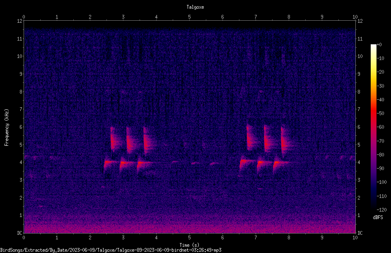Click the "9" tick on the bottom time axis
The height and width of the screenshot is (253, 391).
point(322,238)
